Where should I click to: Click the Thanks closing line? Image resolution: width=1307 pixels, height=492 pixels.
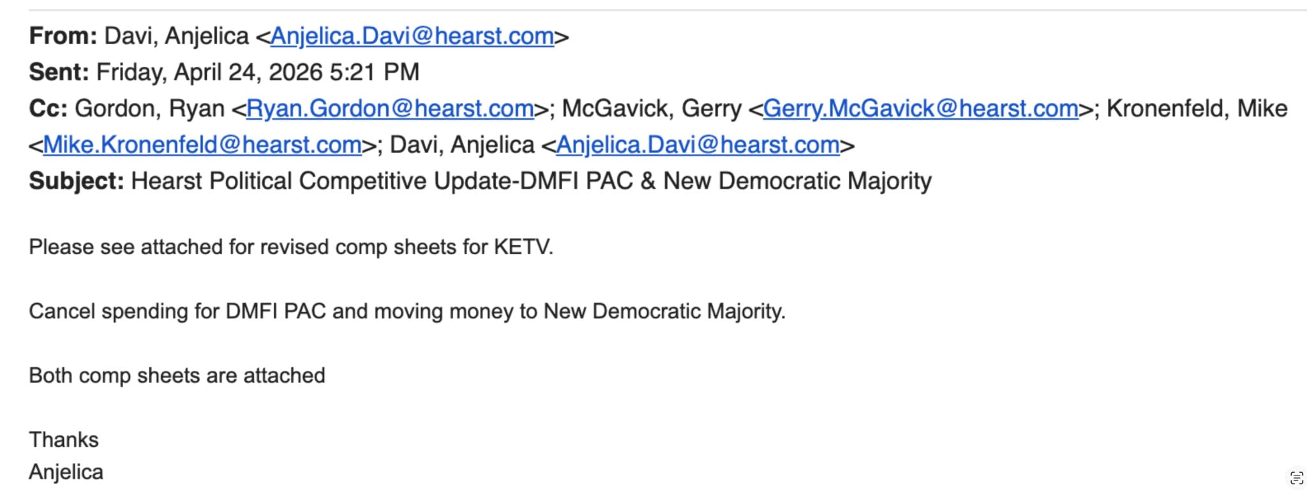[x=64, y=440]
